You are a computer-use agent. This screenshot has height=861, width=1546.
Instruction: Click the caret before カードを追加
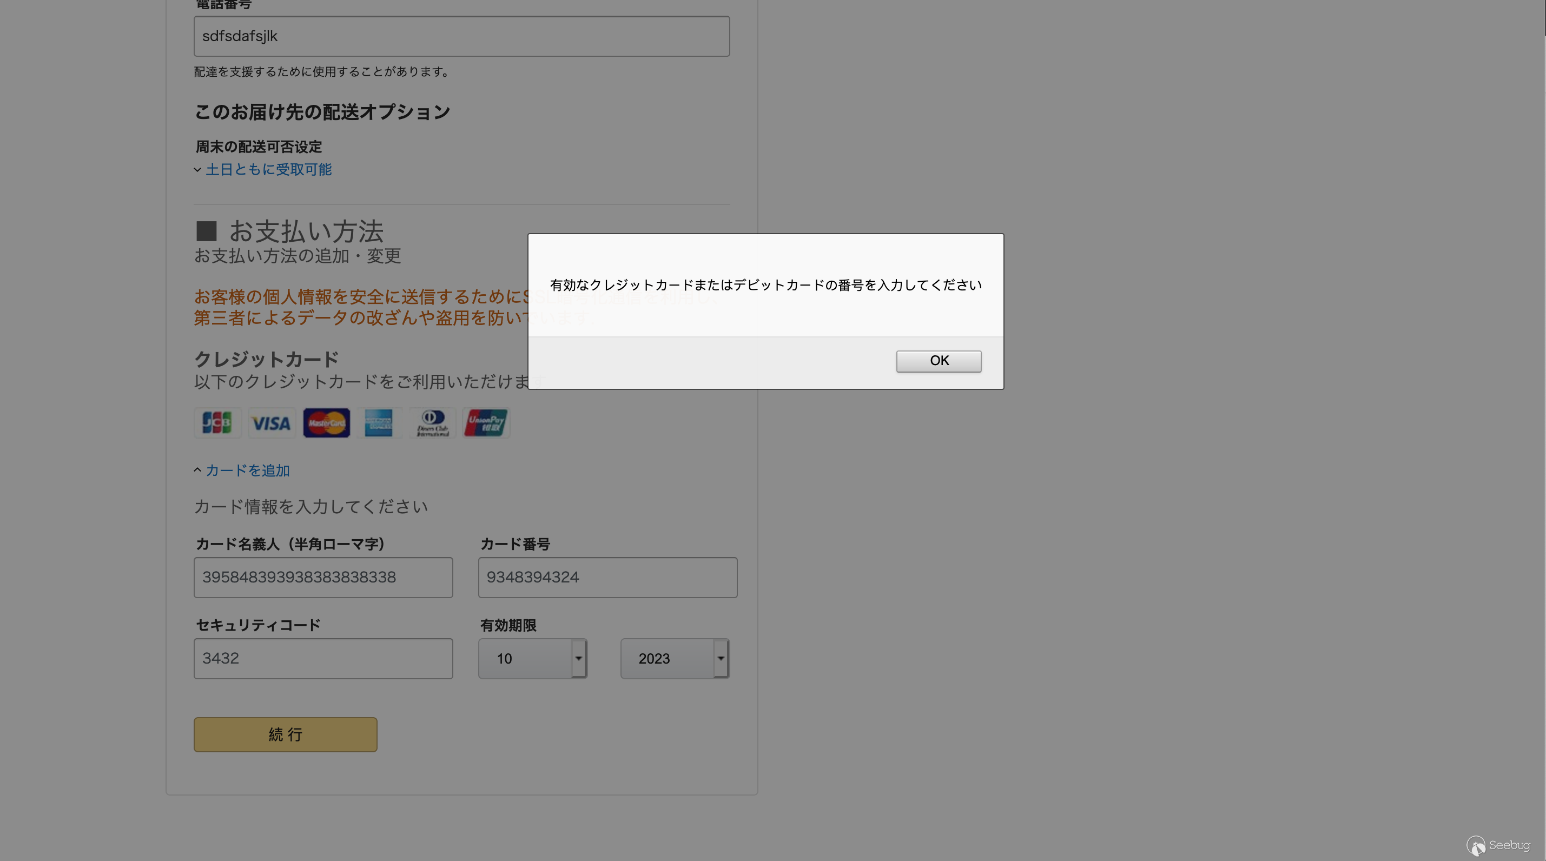click(x=197, y=471)
